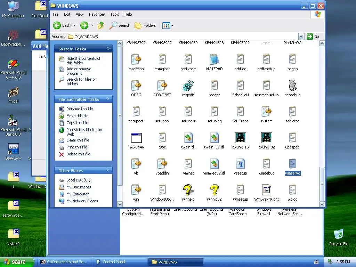Image resolution: width=356 pixels, height=267 pixels.
Task: Select the vmmreg32.dll file icon
Action: pos(214,164)
